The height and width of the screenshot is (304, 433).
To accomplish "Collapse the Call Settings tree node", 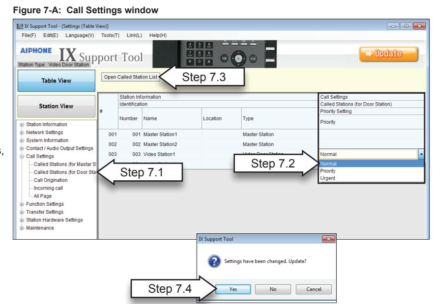I will coord(22,156).
